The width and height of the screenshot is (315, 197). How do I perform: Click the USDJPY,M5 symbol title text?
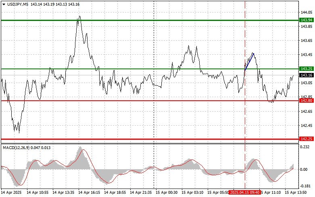(18, 4)
